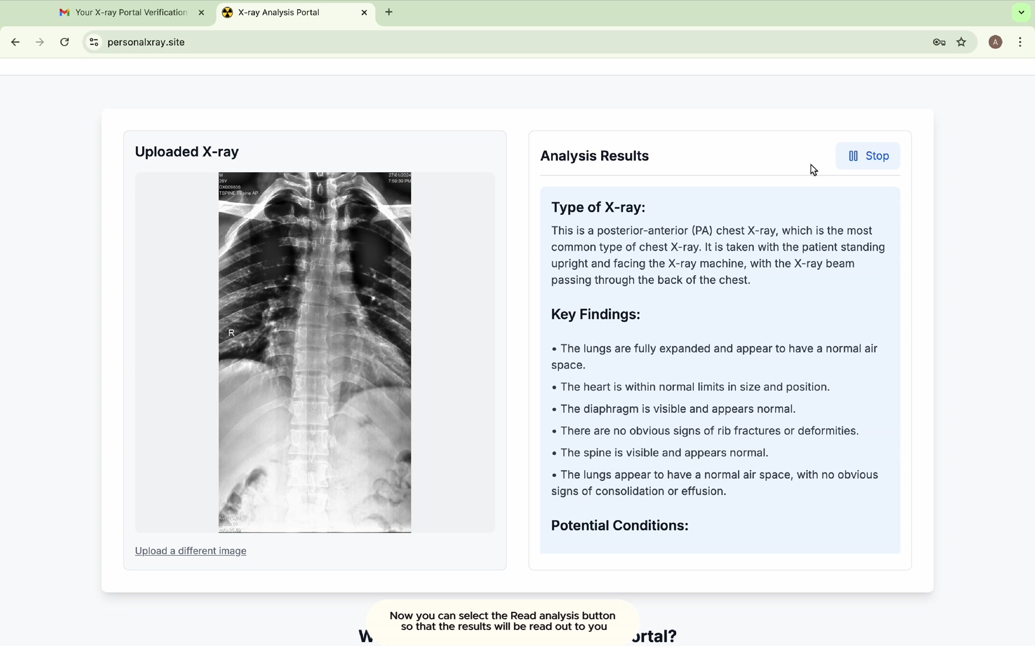The width and height of the screenshot is (1035, 646).
Task: Close the X-ray Analysis Portal tab
Action: pos(364,13)
